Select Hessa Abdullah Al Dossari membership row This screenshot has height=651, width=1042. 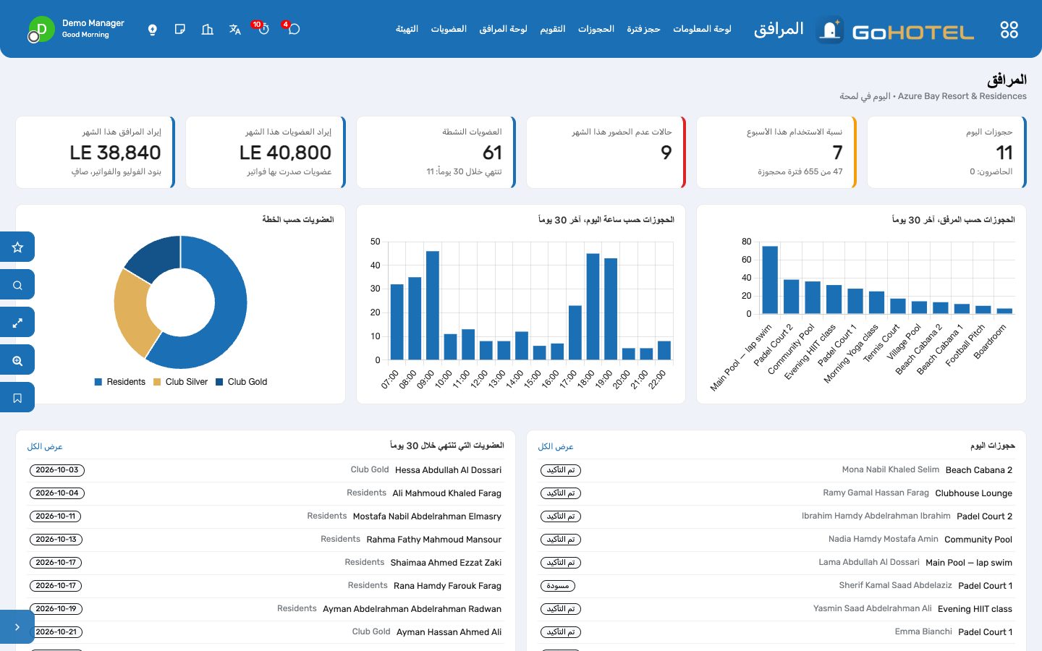[266, 470]
